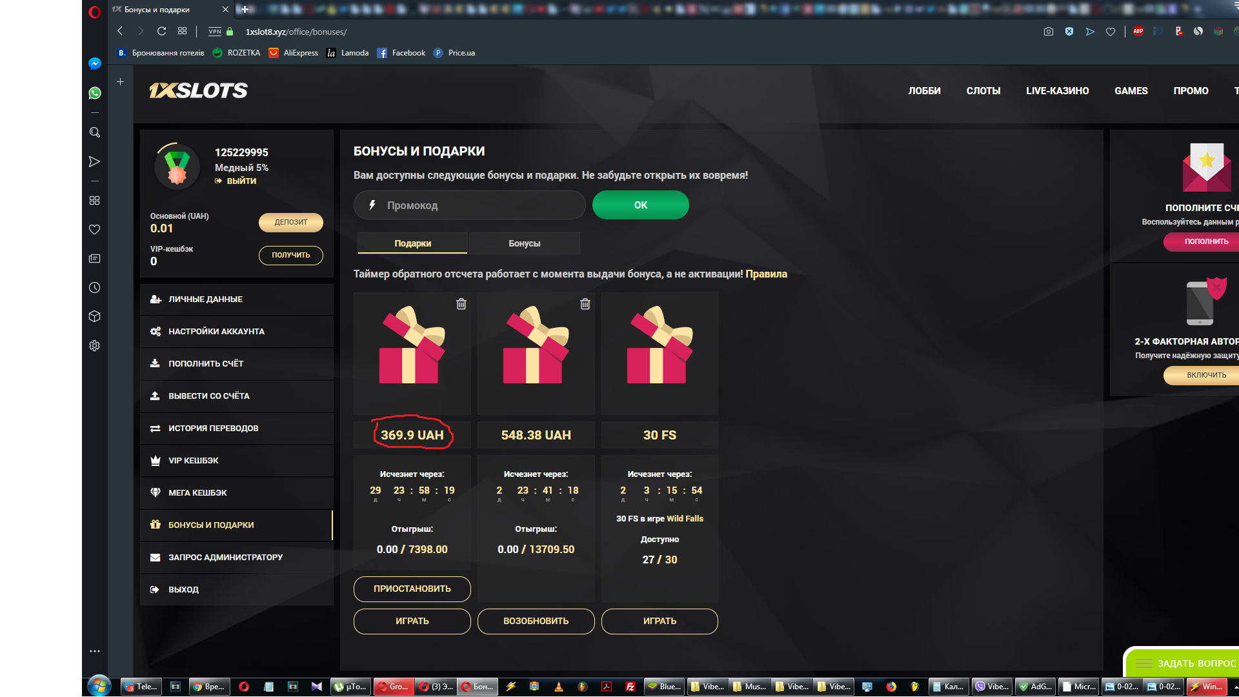Delete the 548.38 UAH gift with trash icon
This screenshot has height=697, width=1239.
coord(585,304)
